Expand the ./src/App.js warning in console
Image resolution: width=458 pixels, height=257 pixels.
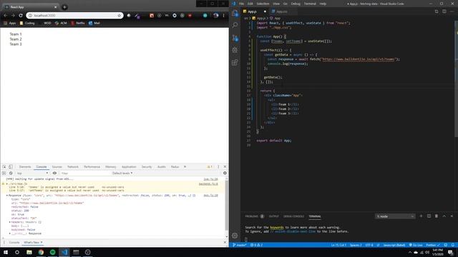click(x=7, y=184)
